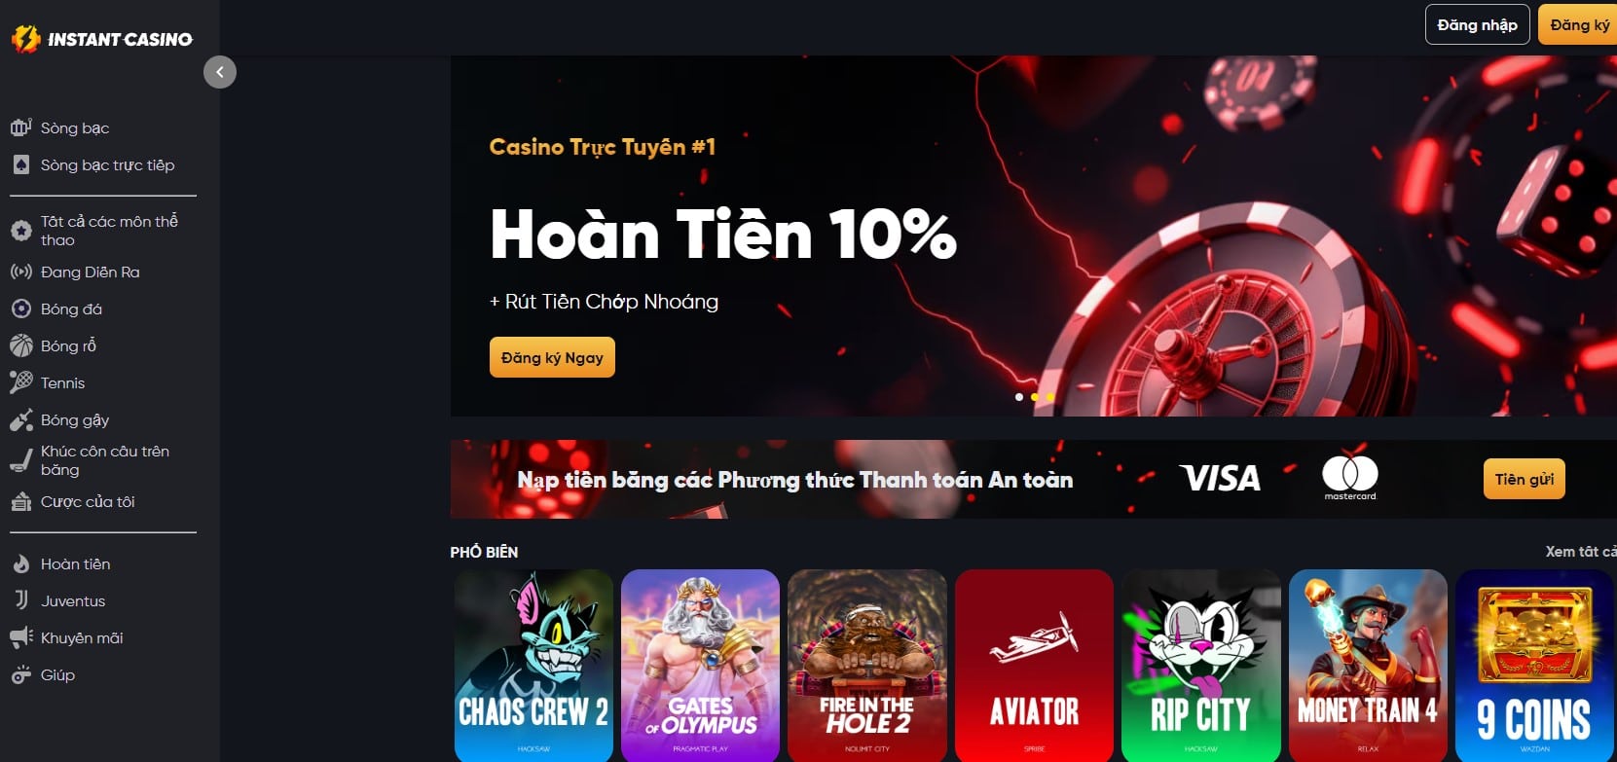Open the Gates of Olympus game tile
Viewport: 1617px width, 762px height.
point(700,666)
